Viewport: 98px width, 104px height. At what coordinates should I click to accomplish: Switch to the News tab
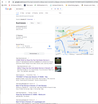point(41,13)
